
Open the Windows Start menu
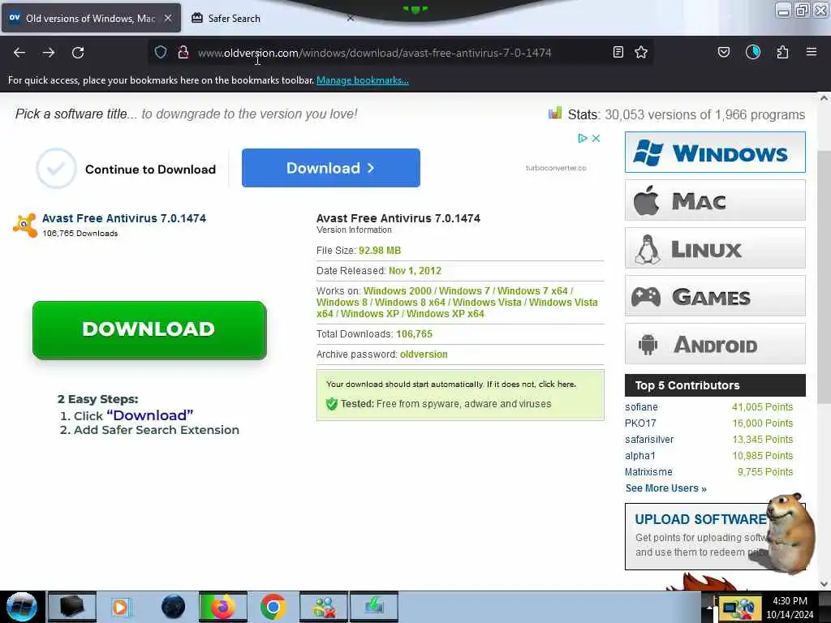(21, 607)
